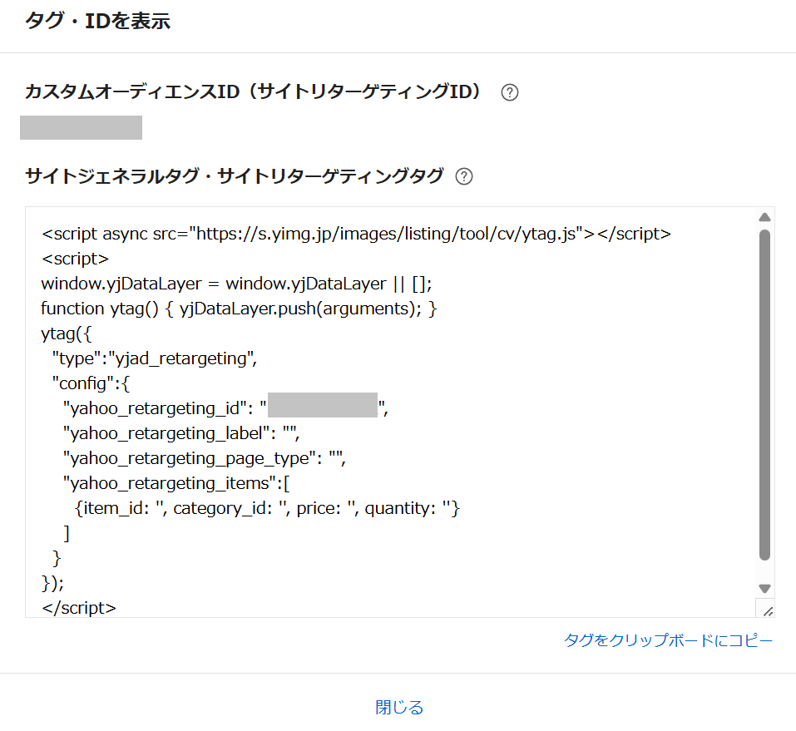This screenshot has width=796, height=731.
Task: Click the }); closing line in code
Action: pos(52,582)
